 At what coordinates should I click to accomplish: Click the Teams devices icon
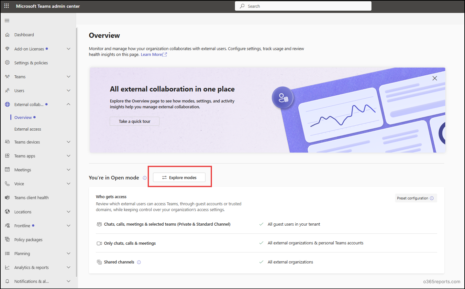[7, 142]
